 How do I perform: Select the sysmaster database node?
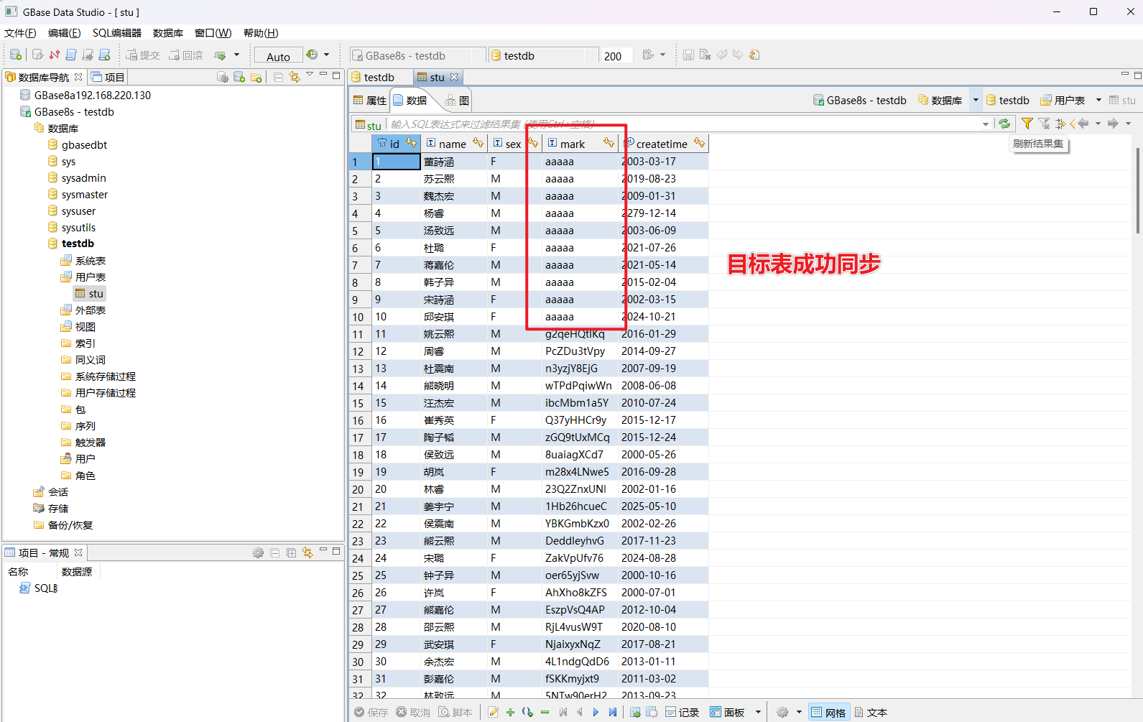78,194
